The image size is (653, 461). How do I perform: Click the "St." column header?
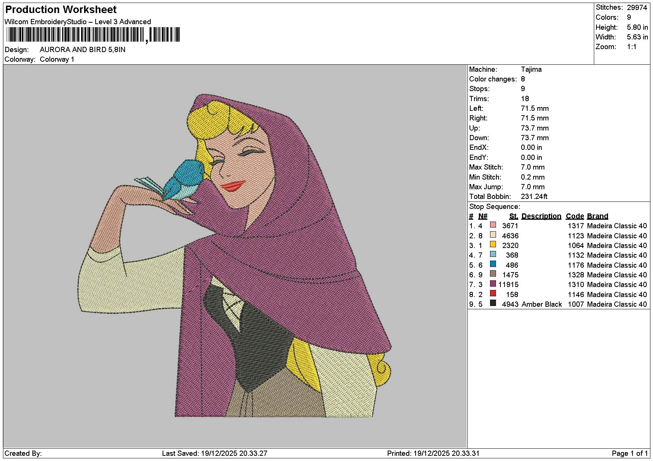coord(514,216)
